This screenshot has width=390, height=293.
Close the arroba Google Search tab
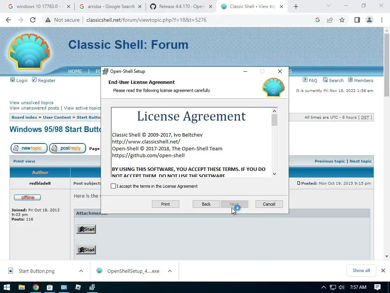point(140,7)
